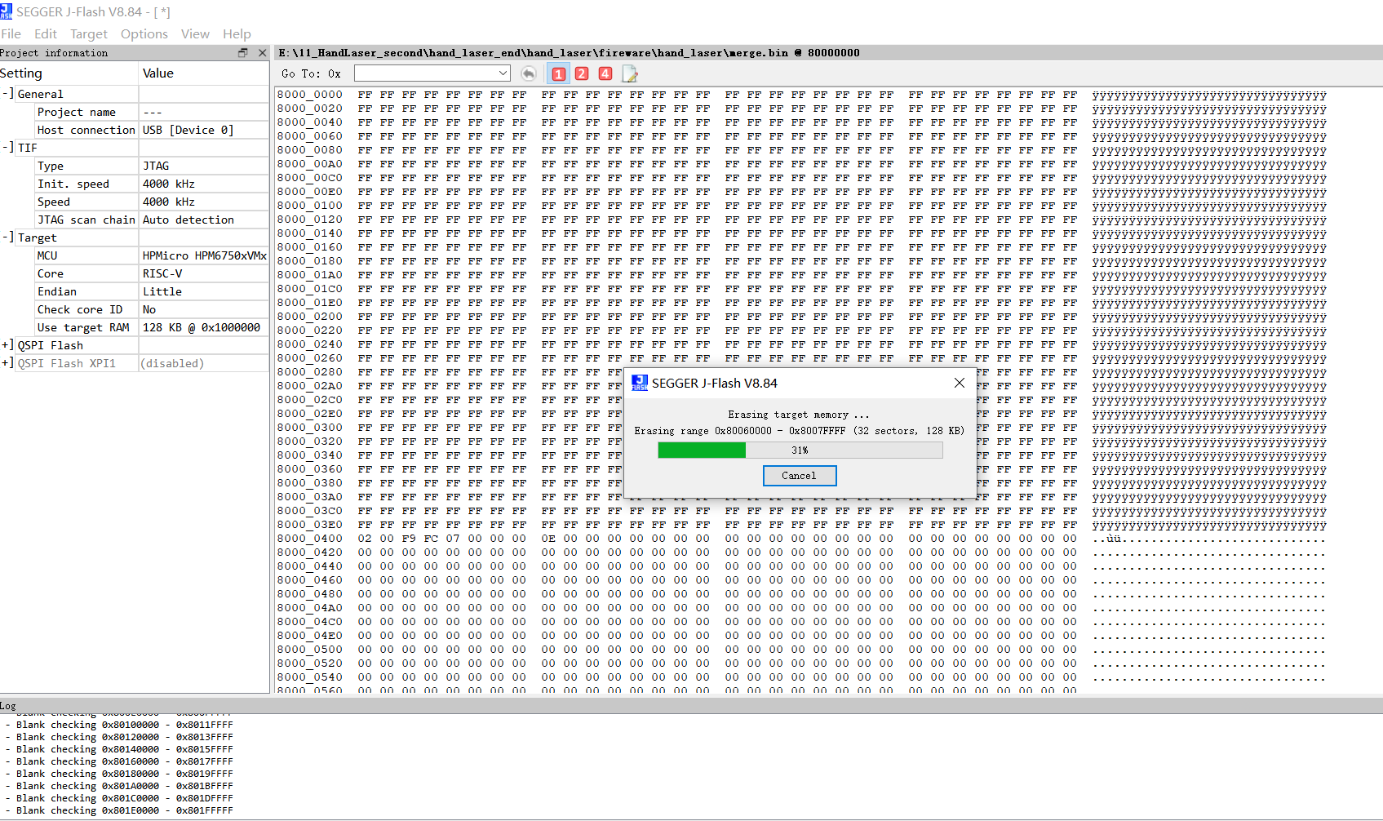Viewport: 1383px width, 821px height.
Task: Click hex address 8000_0400
Action: 310,539
